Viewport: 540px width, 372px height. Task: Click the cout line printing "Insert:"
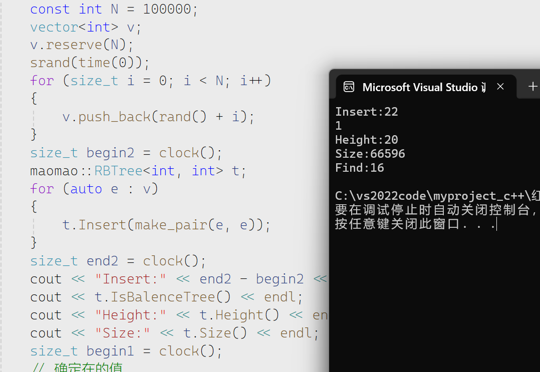(x=179, y=279)
